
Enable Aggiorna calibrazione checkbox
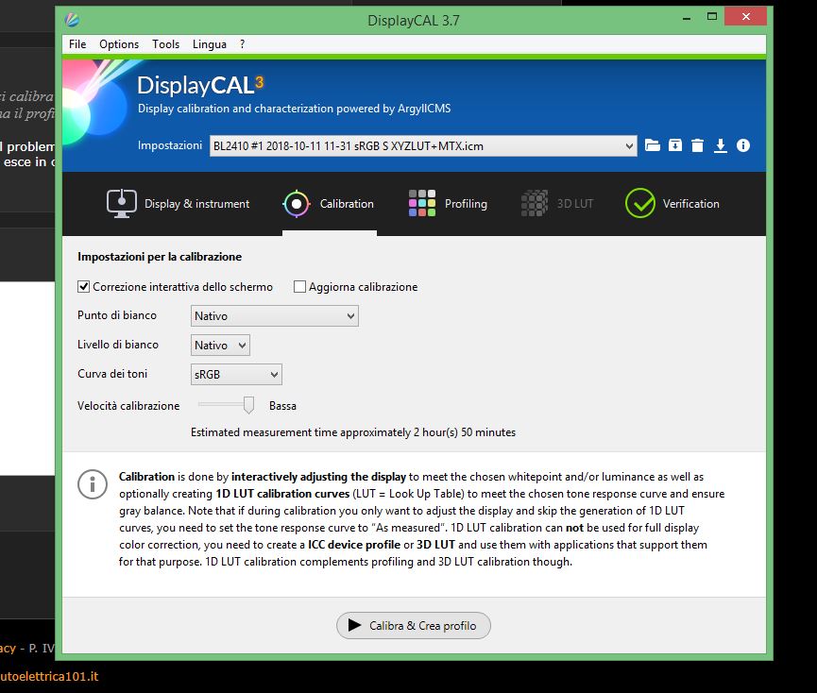point(299,286)
